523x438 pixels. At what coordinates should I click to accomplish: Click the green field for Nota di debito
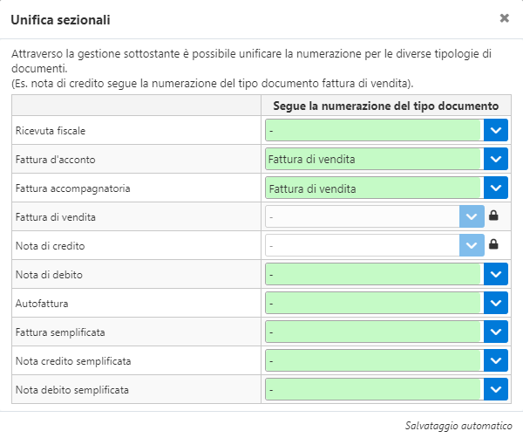pos(374,274)
